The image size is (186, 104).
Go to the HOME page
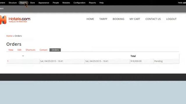point(90,19)
